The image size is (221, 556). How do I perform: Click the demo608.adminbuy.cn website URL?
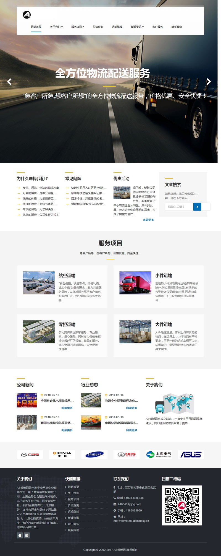pyautogui.click(x=131, y=521)
